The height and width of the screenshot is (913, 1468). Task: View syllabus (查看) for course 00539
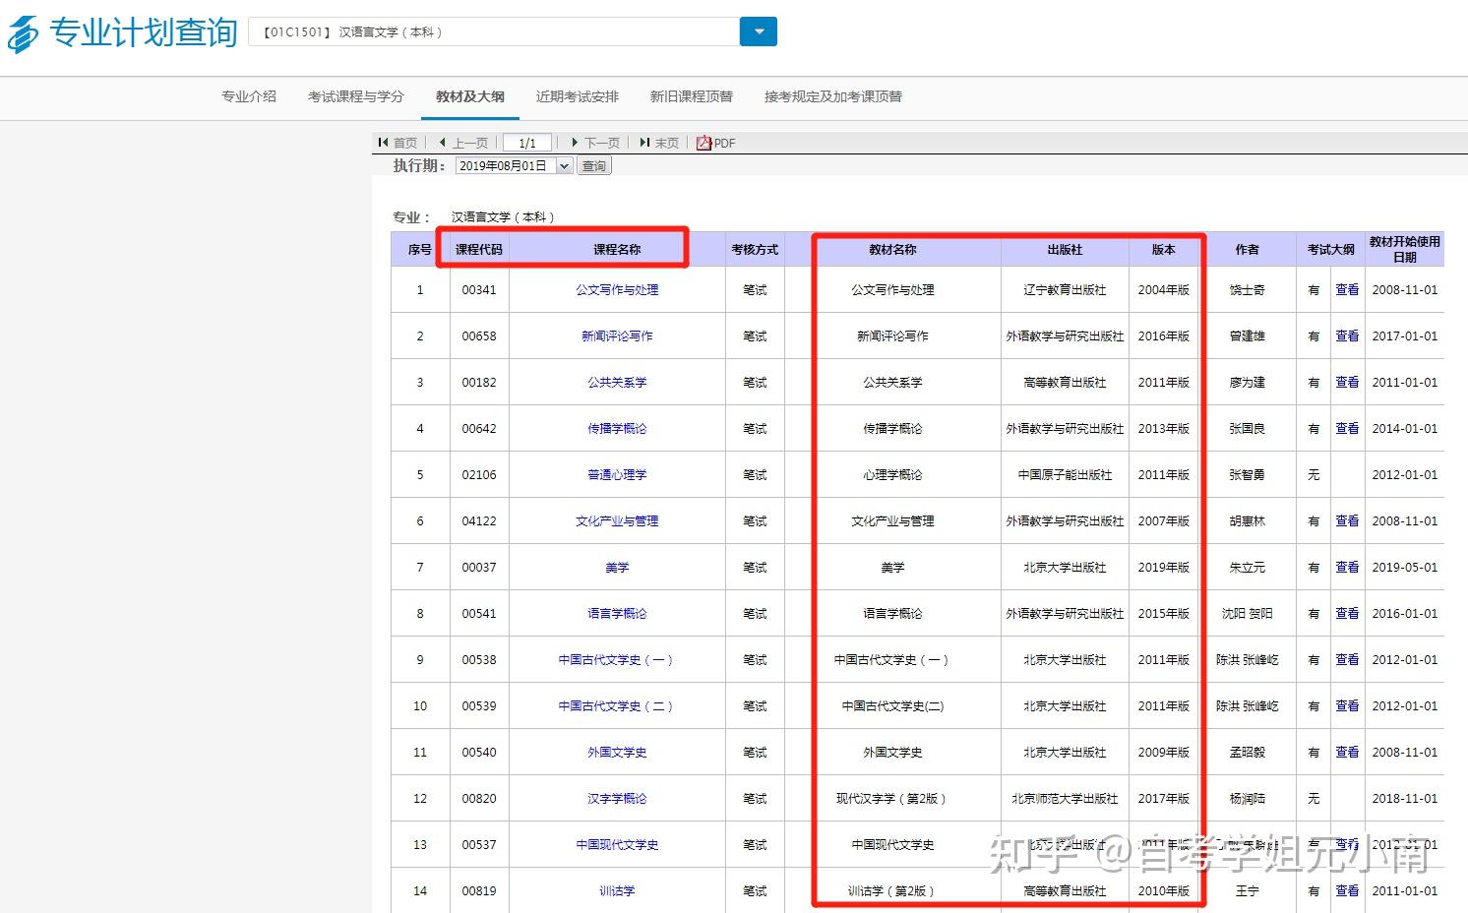1347,706
